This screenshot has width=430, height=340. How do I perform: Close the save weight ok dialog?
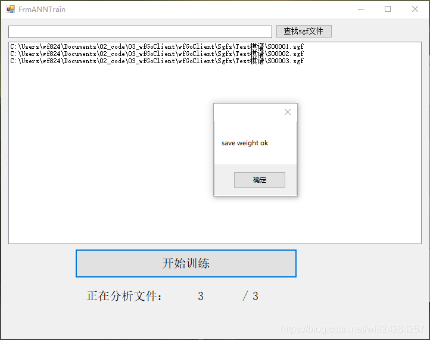pos(288,112)
